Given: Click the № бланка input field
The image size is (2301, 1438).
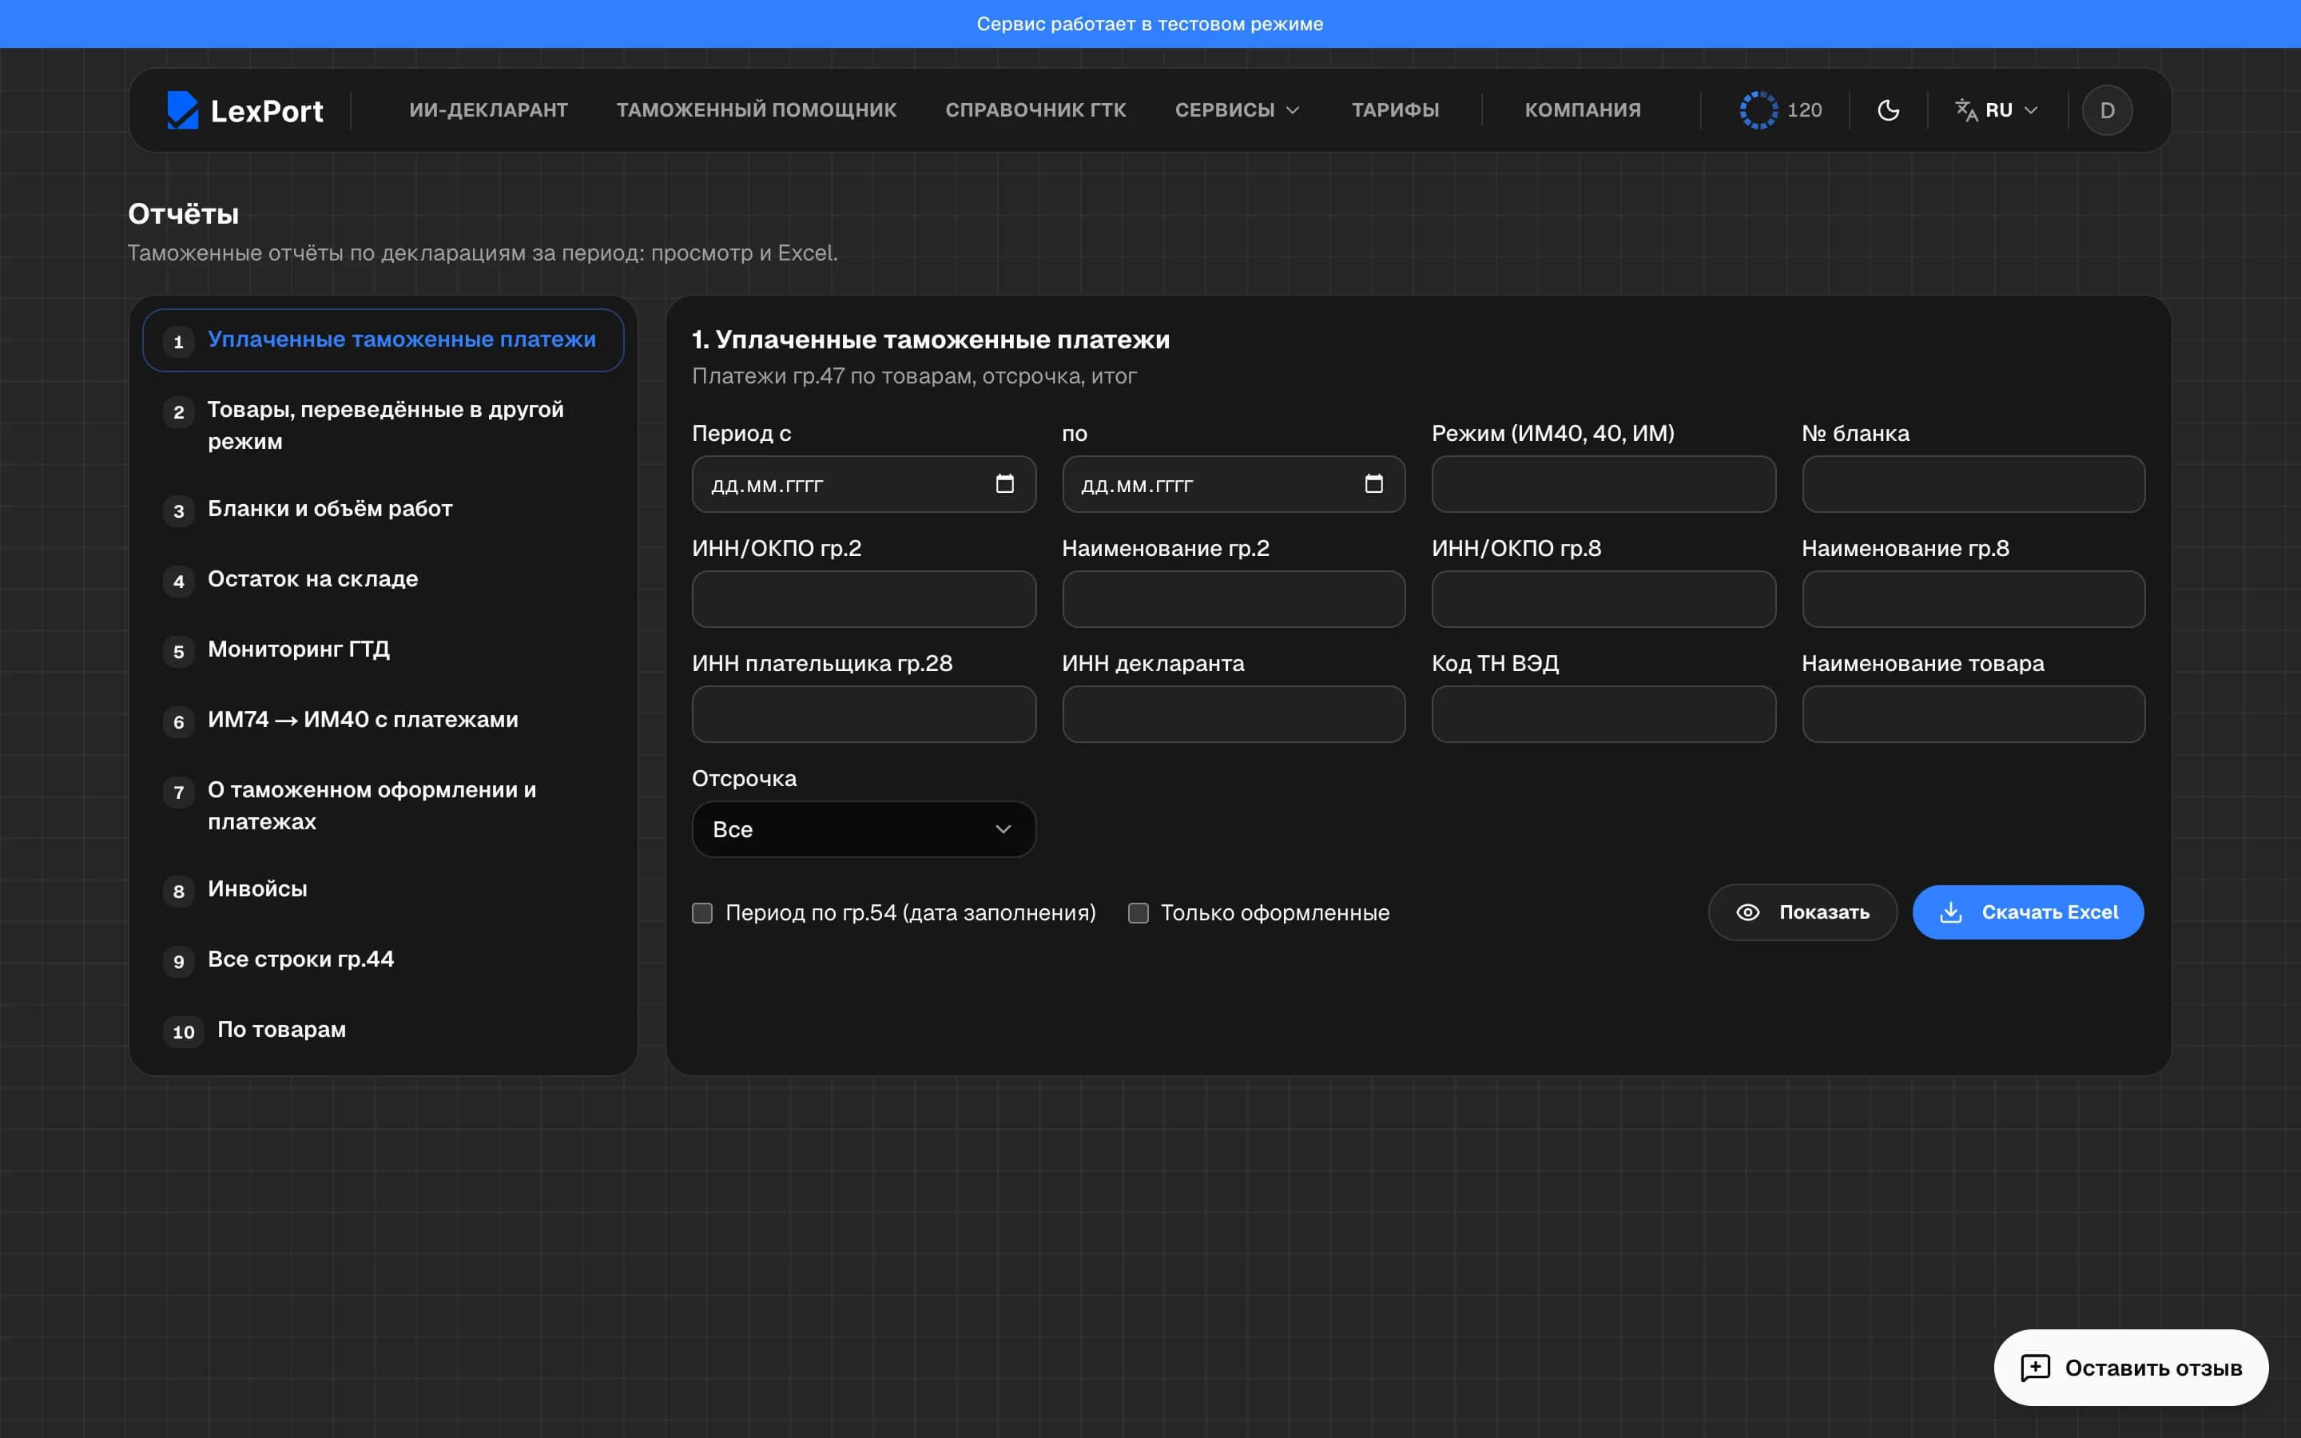Looking at the screenshot, I should (x=1973, y=484).
